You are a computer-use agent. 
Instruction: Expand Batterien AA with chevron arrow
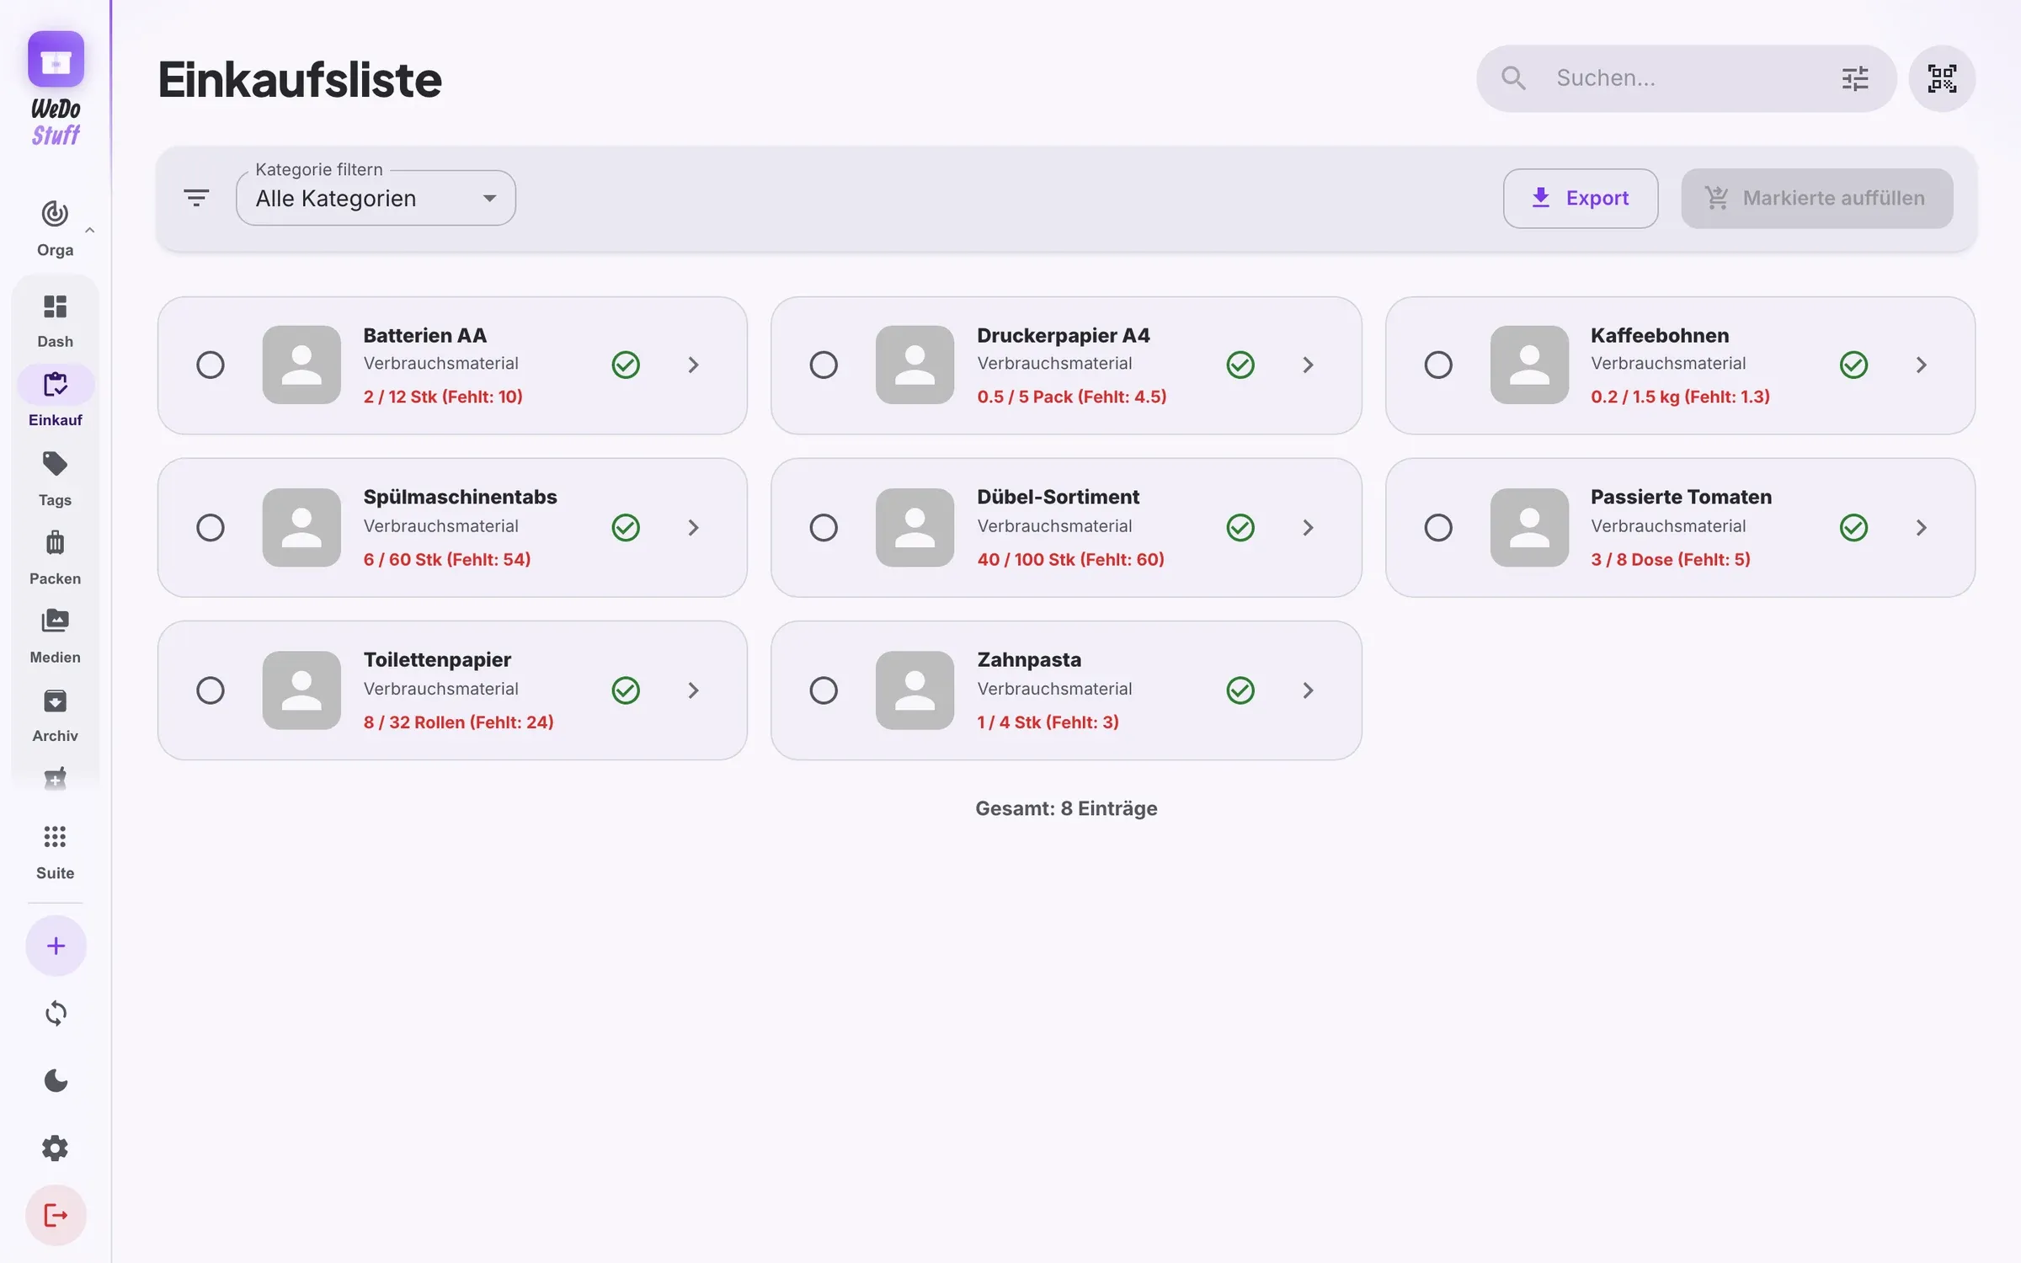coord(693,365)
